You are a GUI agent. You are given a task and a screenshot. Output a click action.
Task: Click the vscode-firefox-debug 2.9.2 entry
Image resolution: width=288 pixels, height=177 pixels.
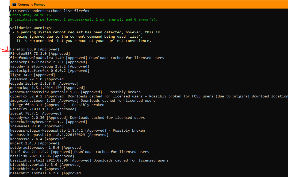click(50, 66)
